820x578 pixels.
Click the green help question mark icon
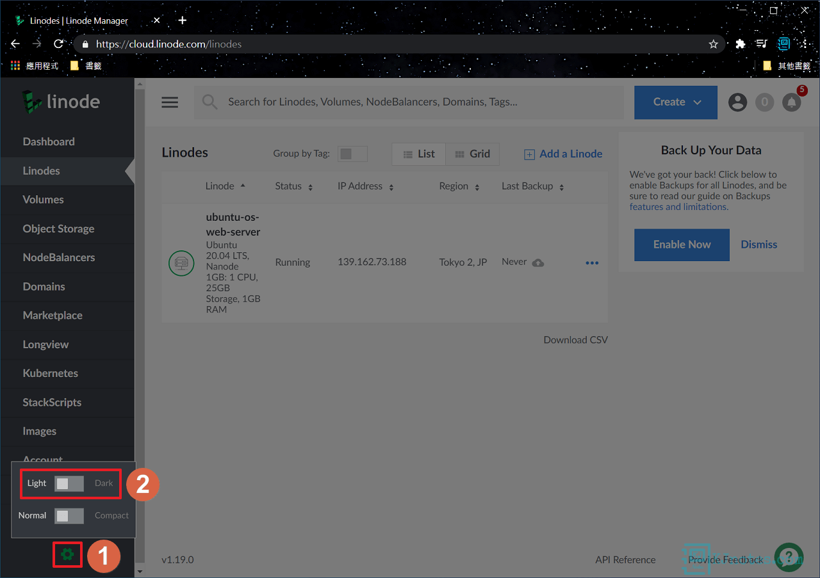[x=789, y=557]
